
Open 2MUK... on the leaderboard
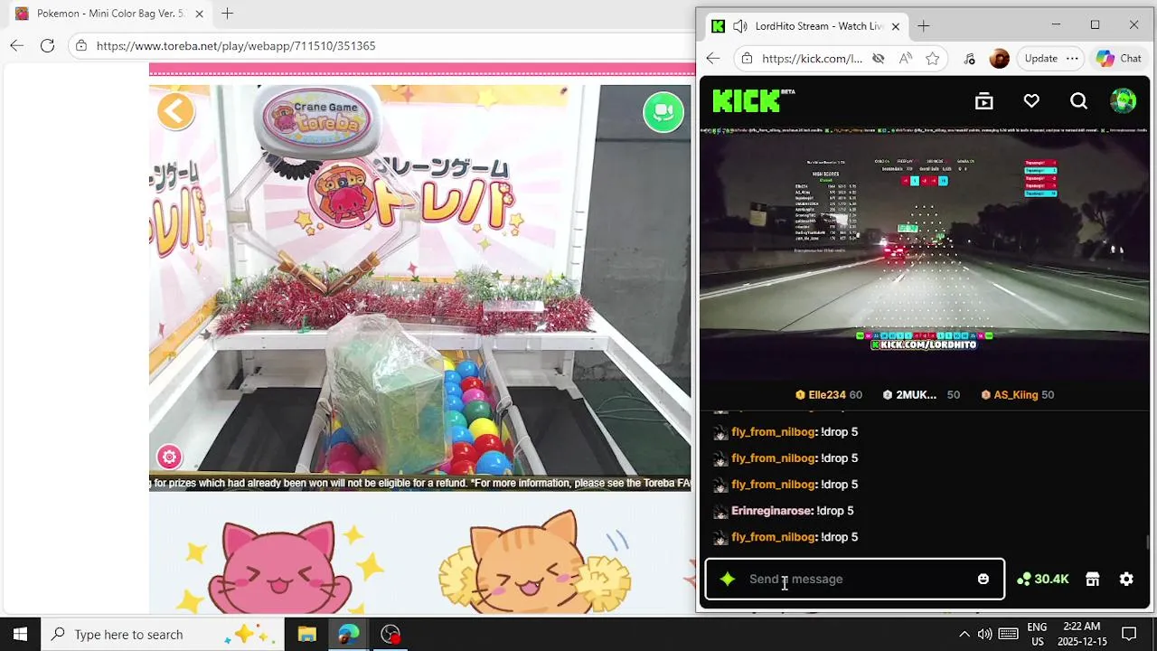point(920,395)
